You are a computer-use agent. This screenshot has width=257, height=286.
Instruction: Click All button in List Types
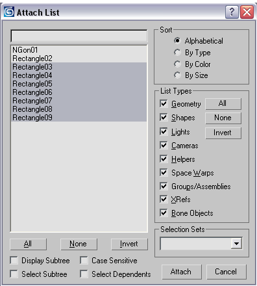pyautogui.click(x=223, y=103)
